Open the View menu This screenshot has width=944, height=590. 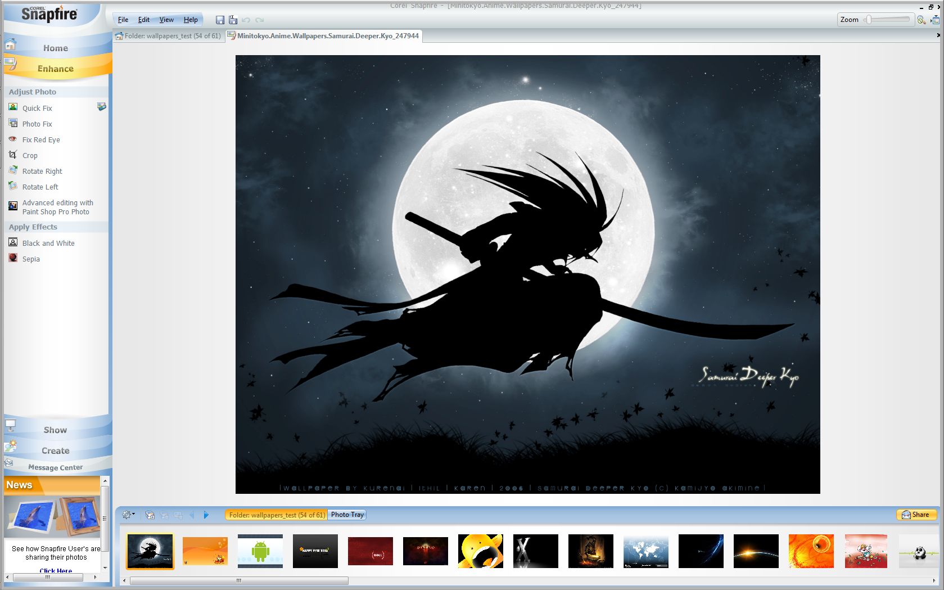point(166,20)
